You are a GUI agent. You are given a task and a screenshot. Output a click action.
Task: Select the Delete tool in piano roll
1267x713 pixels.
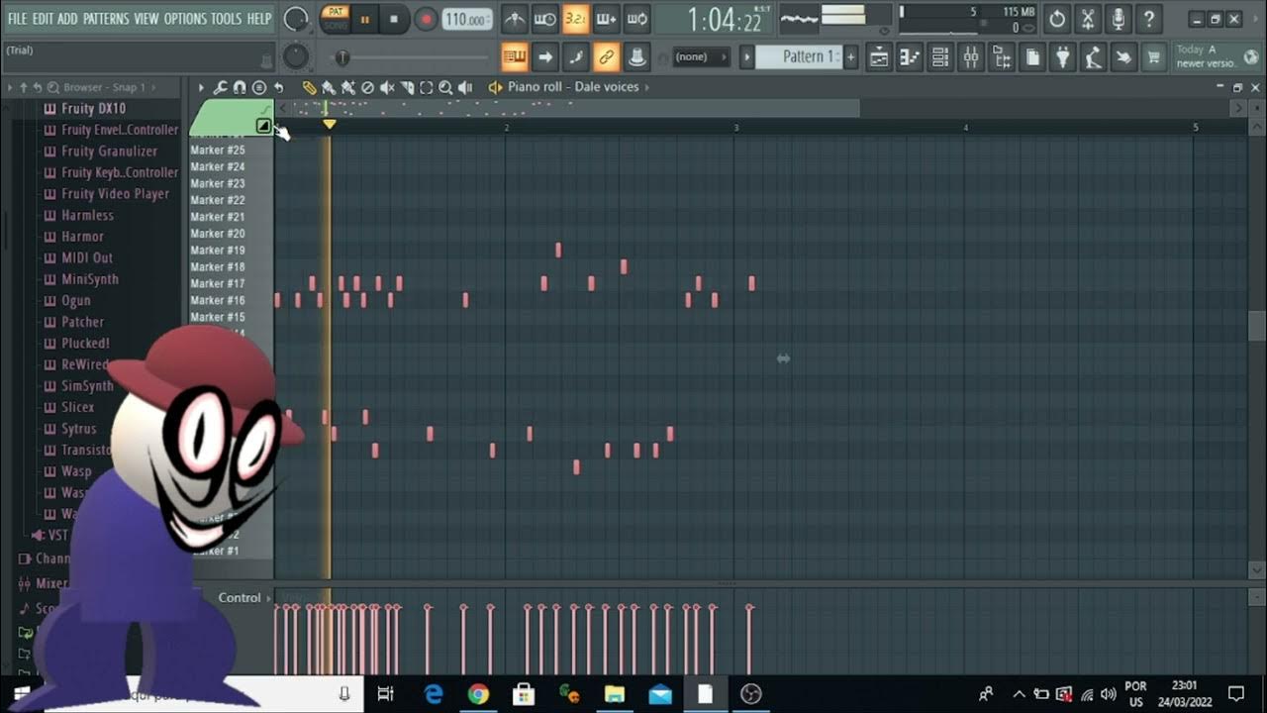(x=367, y=87)
